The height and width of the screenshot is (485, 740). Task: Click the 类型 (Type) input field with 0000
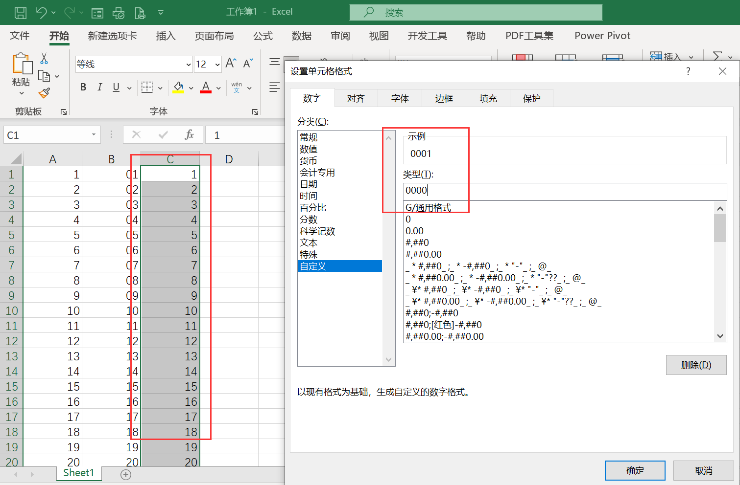click(x=565, y=191)
